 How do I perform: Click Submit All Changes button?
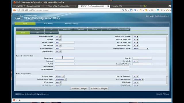point(99,89)
